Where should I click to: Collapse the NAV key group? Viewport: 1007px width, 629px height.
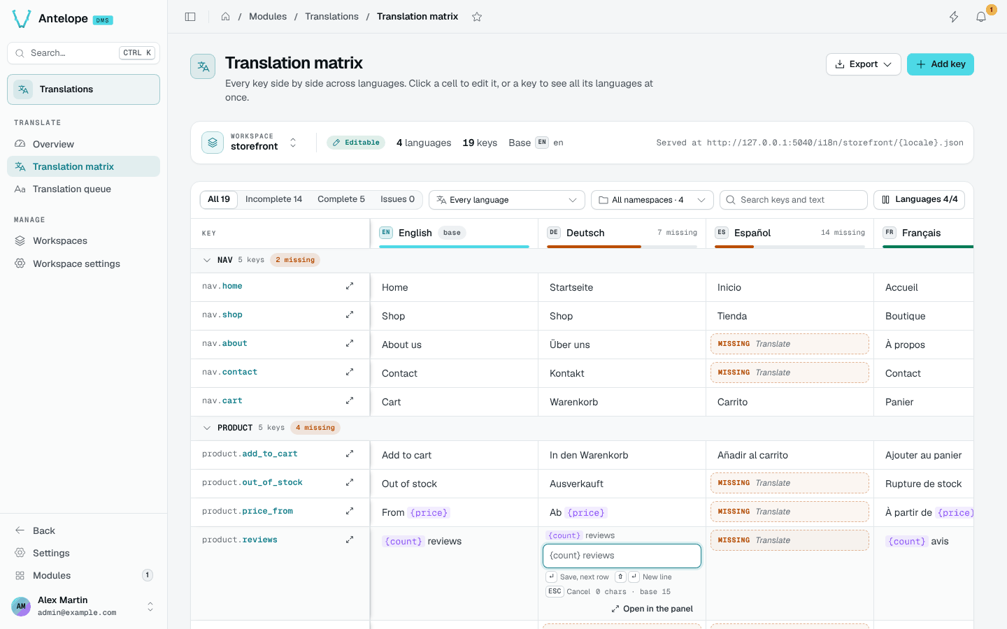[207, 260]
